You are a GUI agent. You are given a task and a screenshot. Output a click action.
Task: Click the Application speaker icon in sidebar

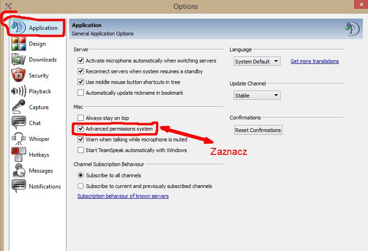18,28
